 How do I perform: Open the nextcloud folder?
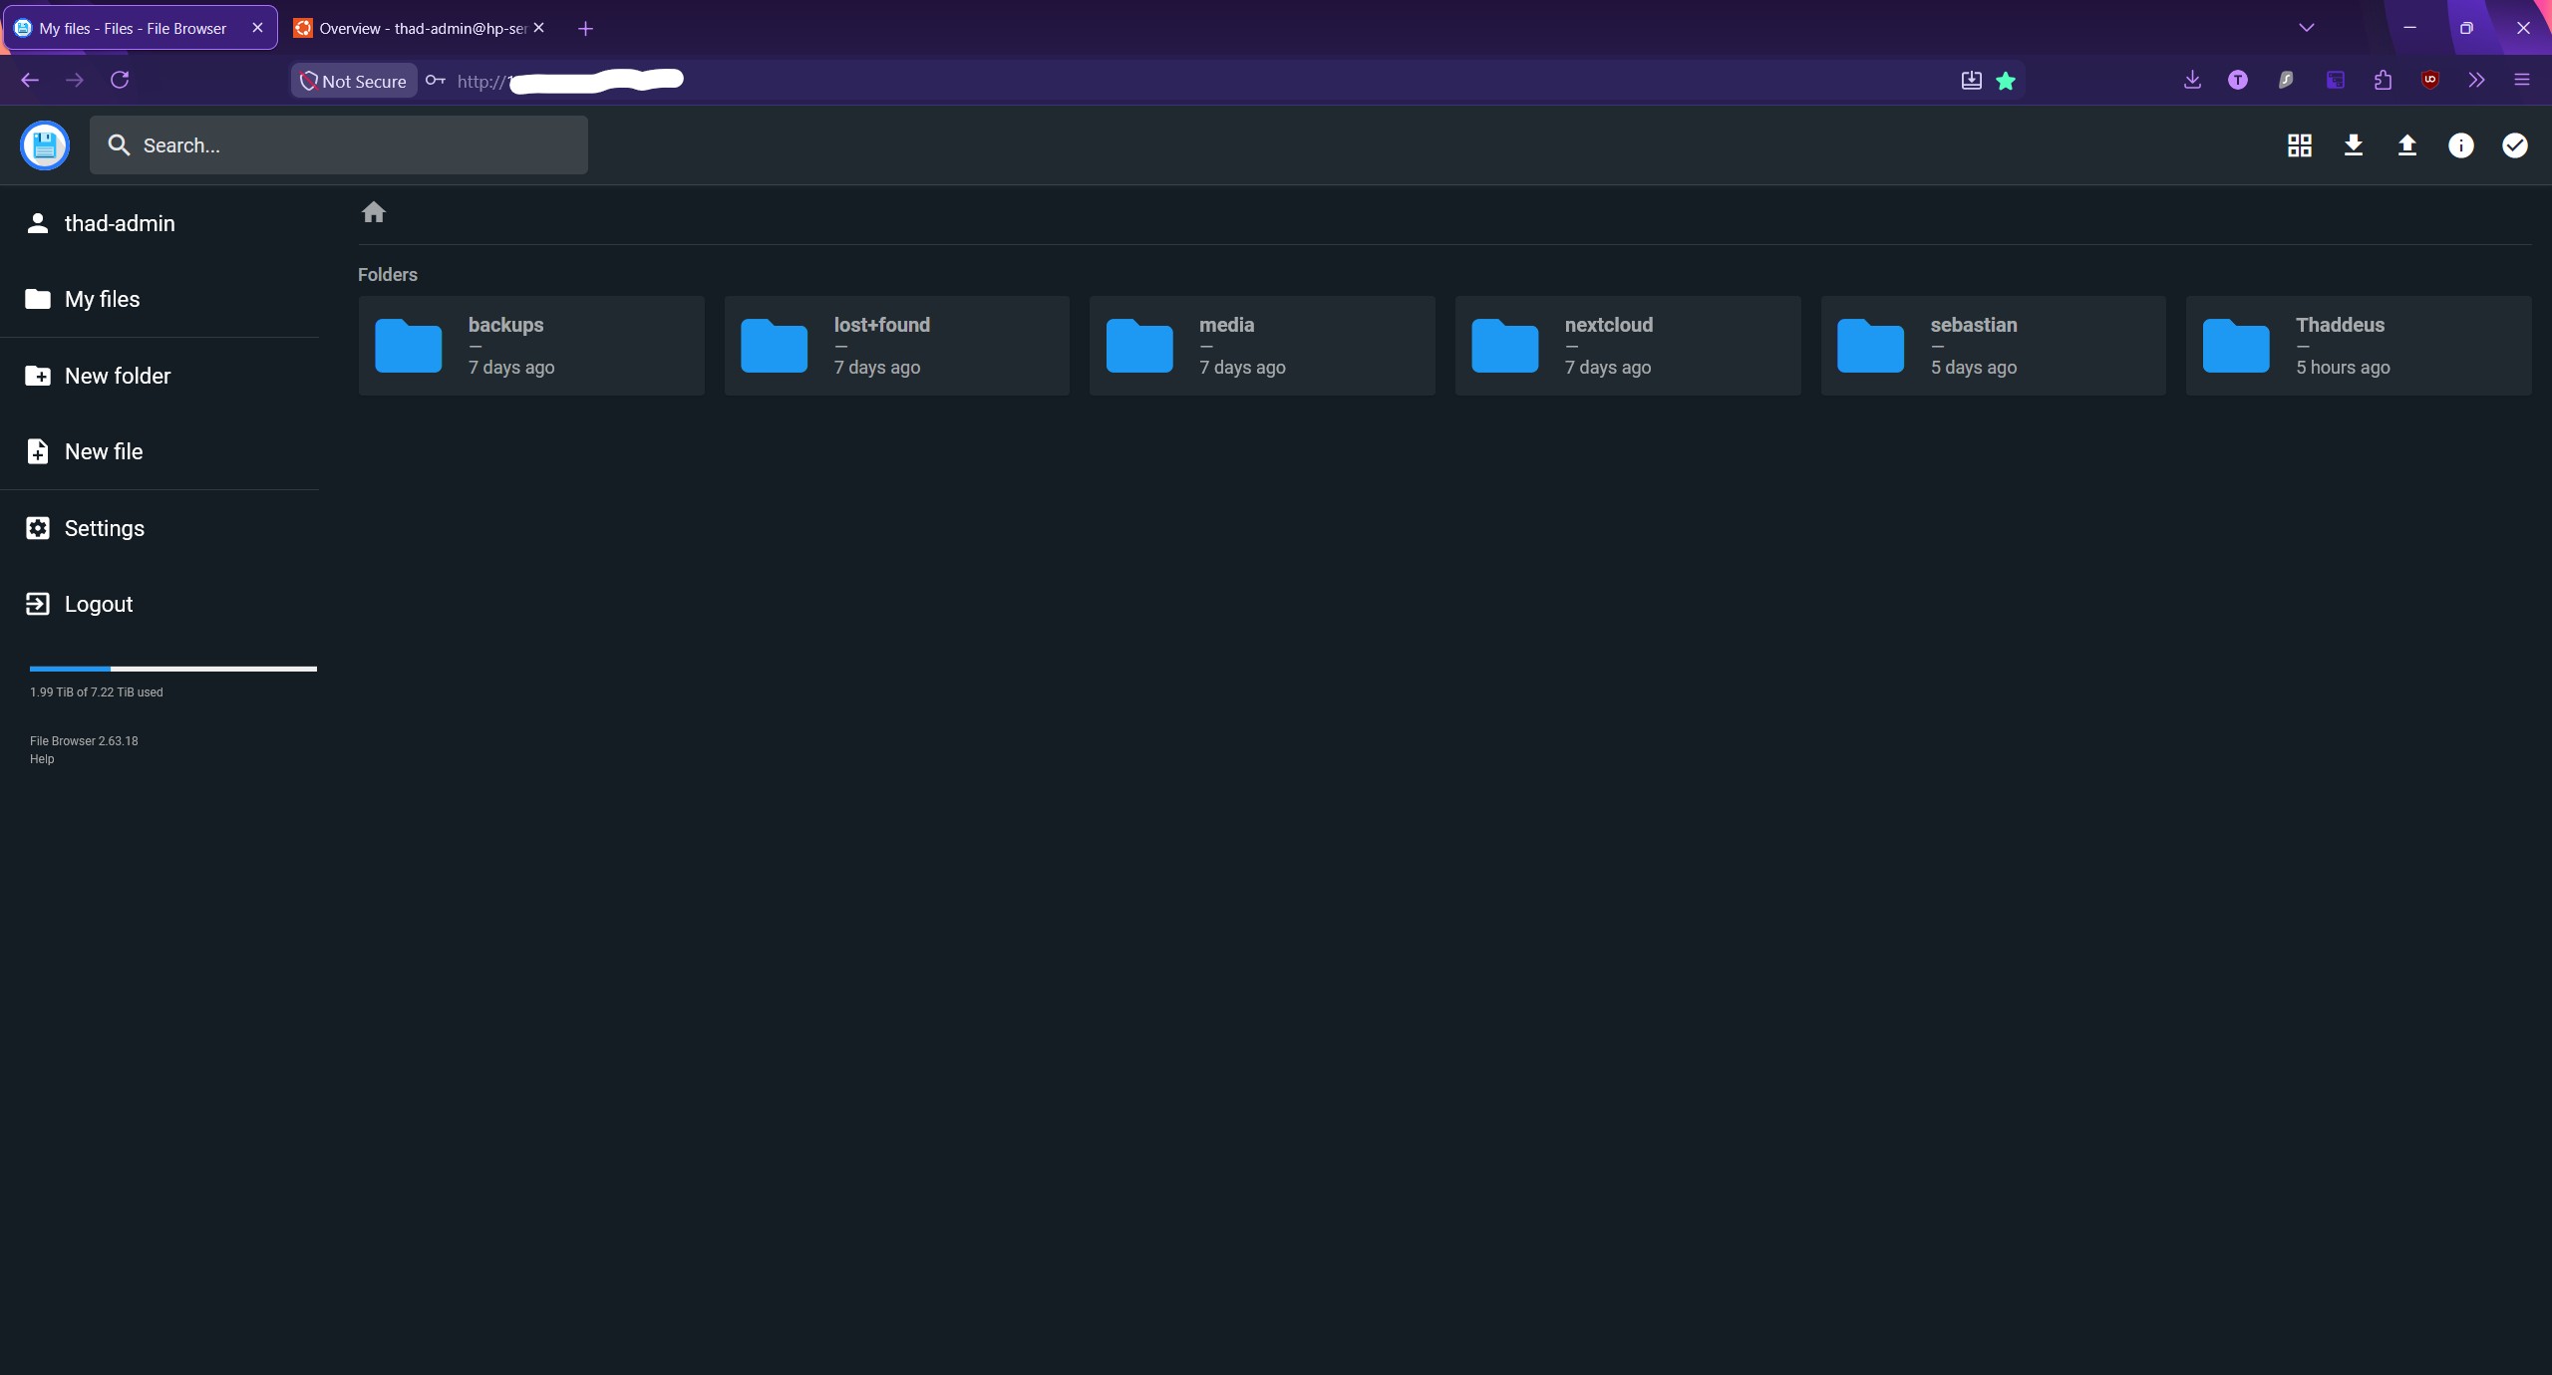(1628, 346)
